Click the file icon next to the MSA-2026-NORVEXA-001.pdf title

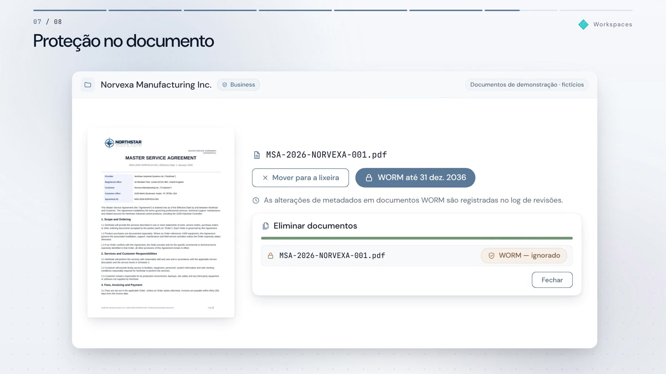(257, 155)
